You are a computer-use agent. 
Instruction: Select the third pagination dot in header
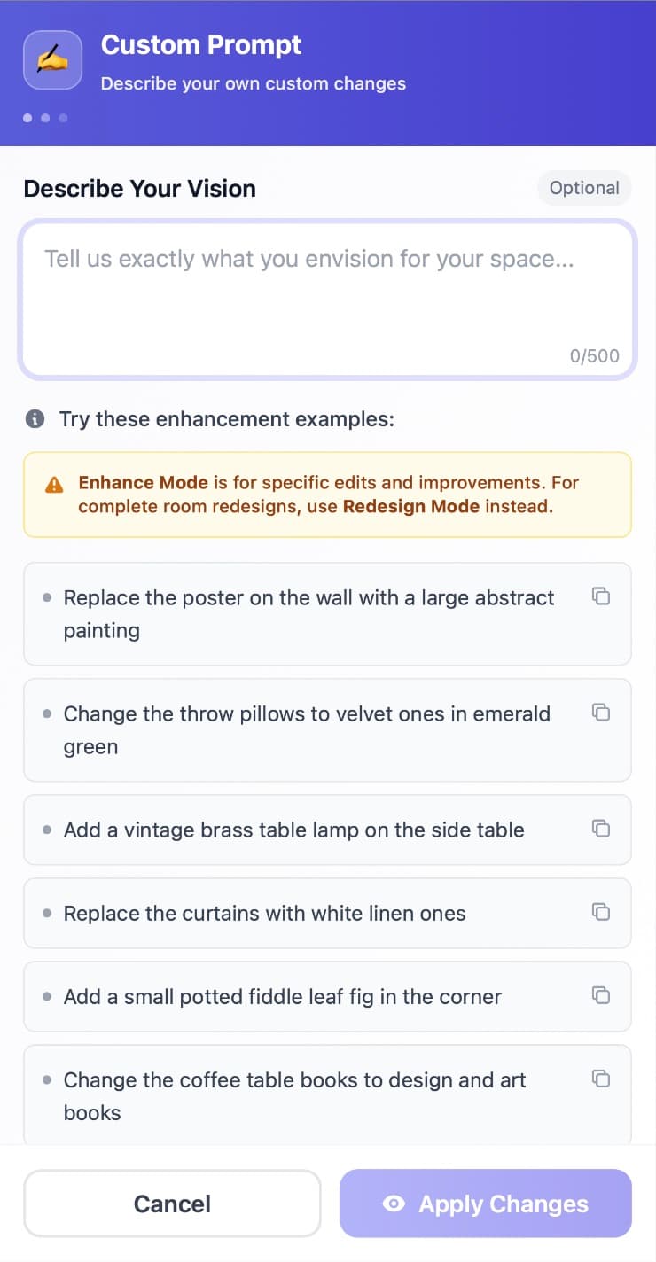click(x=63, y=118)
